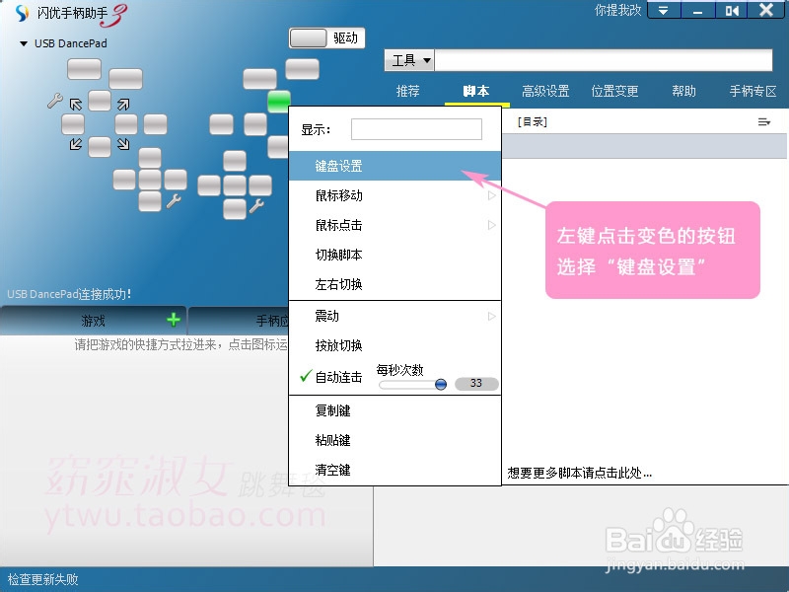Disable the 自动连击 option
The height and width of the screenshot is (592, 789).
tap(337, 376)
